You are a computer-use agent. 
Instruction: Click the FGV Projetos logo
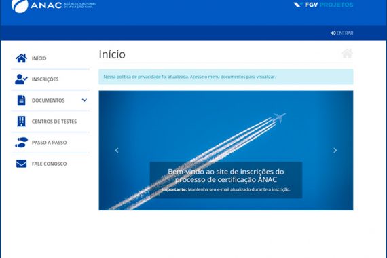click(x=323, y=5)
